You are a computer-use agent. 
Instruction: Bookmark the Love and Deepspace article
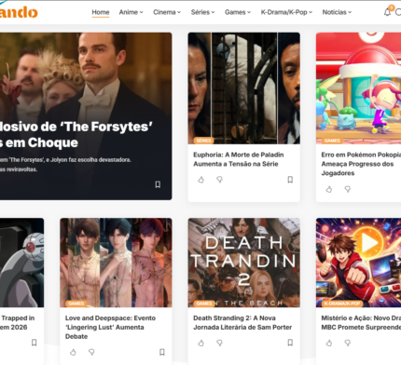pos(162,352)
